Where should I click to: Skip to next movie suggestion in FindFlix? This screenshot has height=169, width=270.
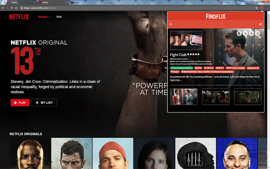(x=258, y=33)
